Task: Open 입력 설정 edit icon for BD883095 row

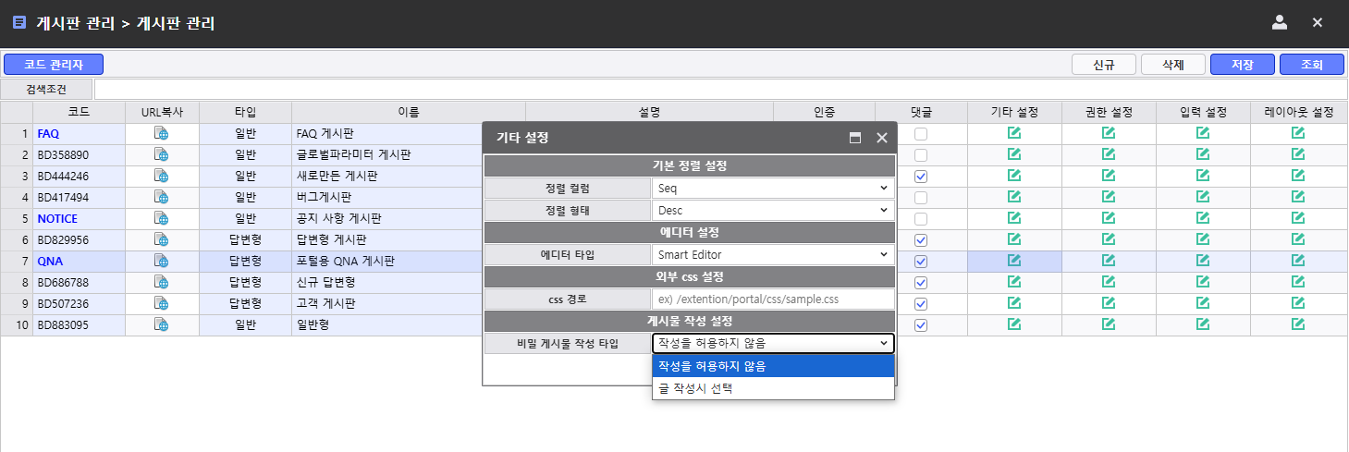Action: 1203,324
